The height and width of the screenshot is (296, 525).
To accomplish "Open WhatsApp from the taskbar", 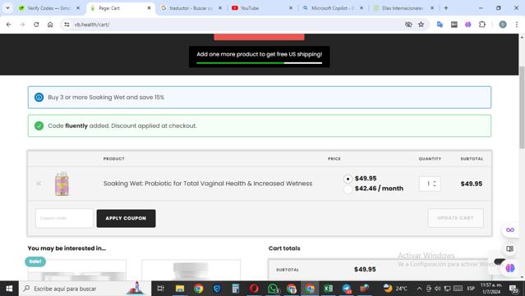I will tap(273, 289).
